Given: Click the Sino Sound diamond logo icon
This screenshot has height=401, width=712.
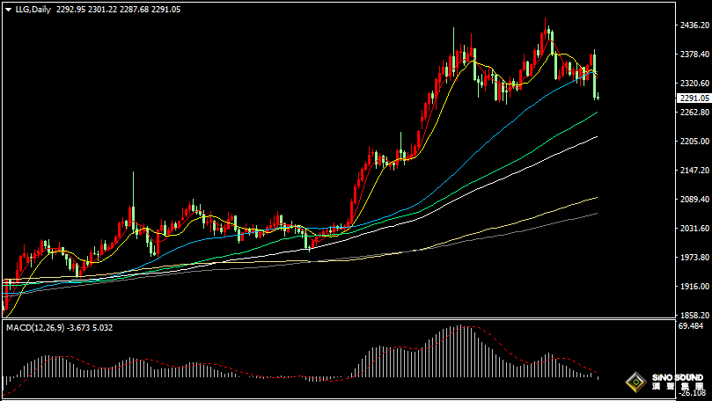Looking at the screenshot, I should pos(635,383).
